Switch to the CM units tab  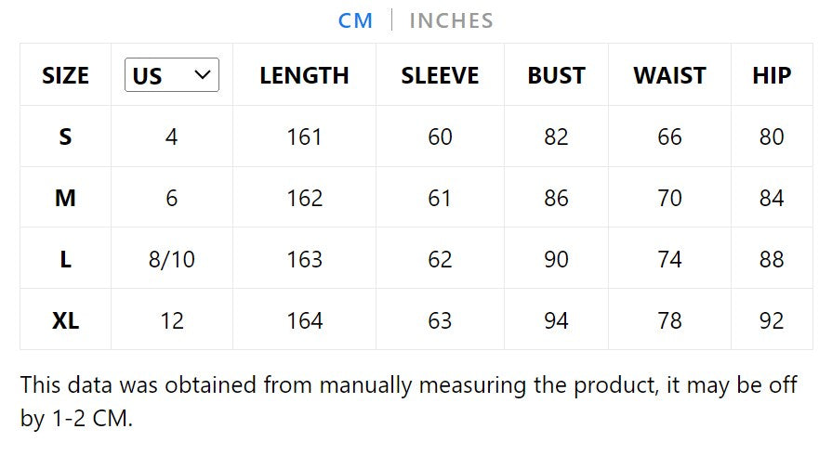click(x=355, y=20)
